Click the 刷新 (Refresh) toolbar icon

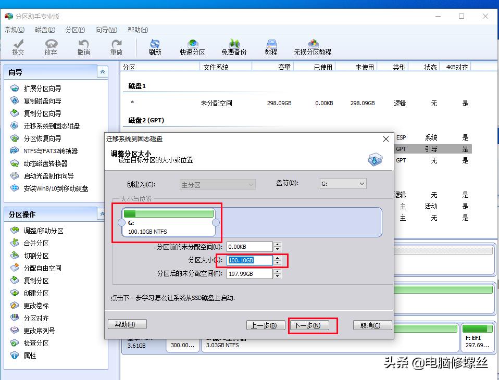click(x=156, y=47)
